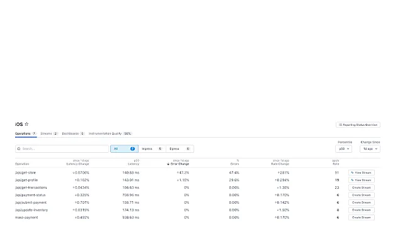Click the 174.13 ms latency value
400x239 pixels.
(x=131, y=210)
